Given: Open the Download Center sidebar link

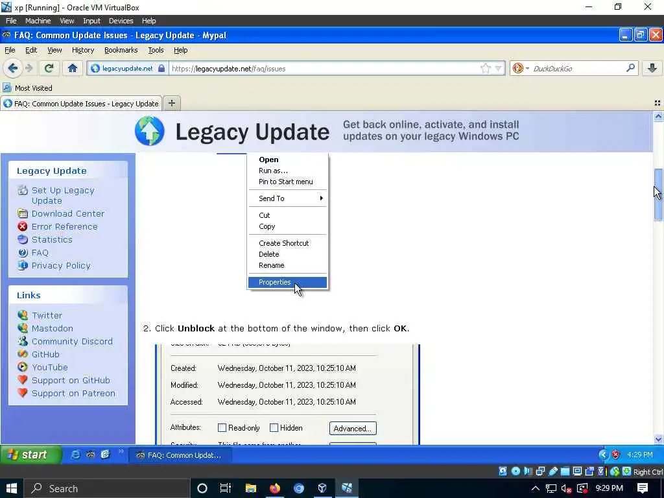Looking at the screenshot, I should [x=67, y=213].
